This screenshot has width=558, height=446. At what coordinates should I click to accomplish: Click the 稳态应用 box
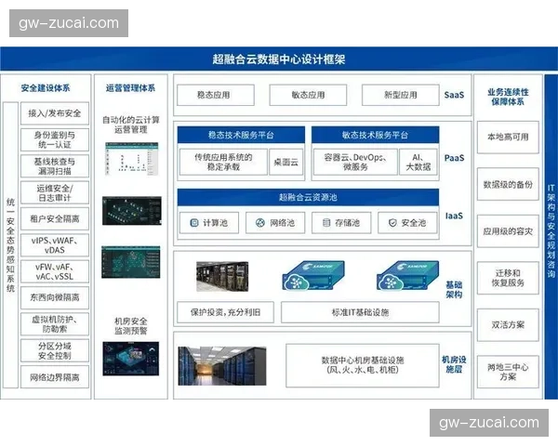[216, 95]
